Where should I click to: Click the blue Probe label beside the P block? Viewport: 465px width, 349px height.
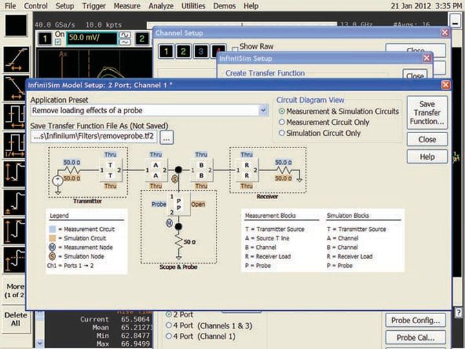click(x=159, y=204)
